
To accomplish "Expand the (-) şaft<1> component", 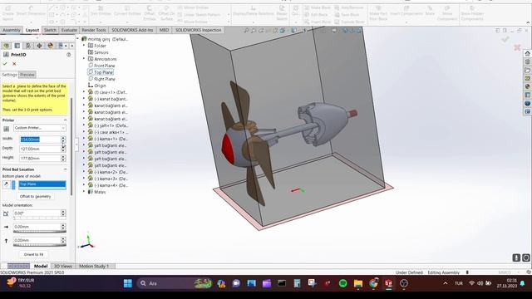I will [x=84, y=125].
